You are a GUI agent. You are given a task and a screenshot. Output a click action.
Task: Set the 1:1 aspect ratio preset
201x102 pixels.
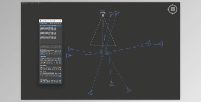[59, 60]
